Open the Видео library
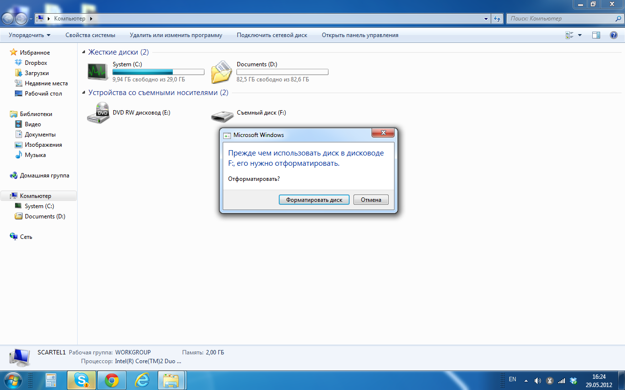 [33, 124]
